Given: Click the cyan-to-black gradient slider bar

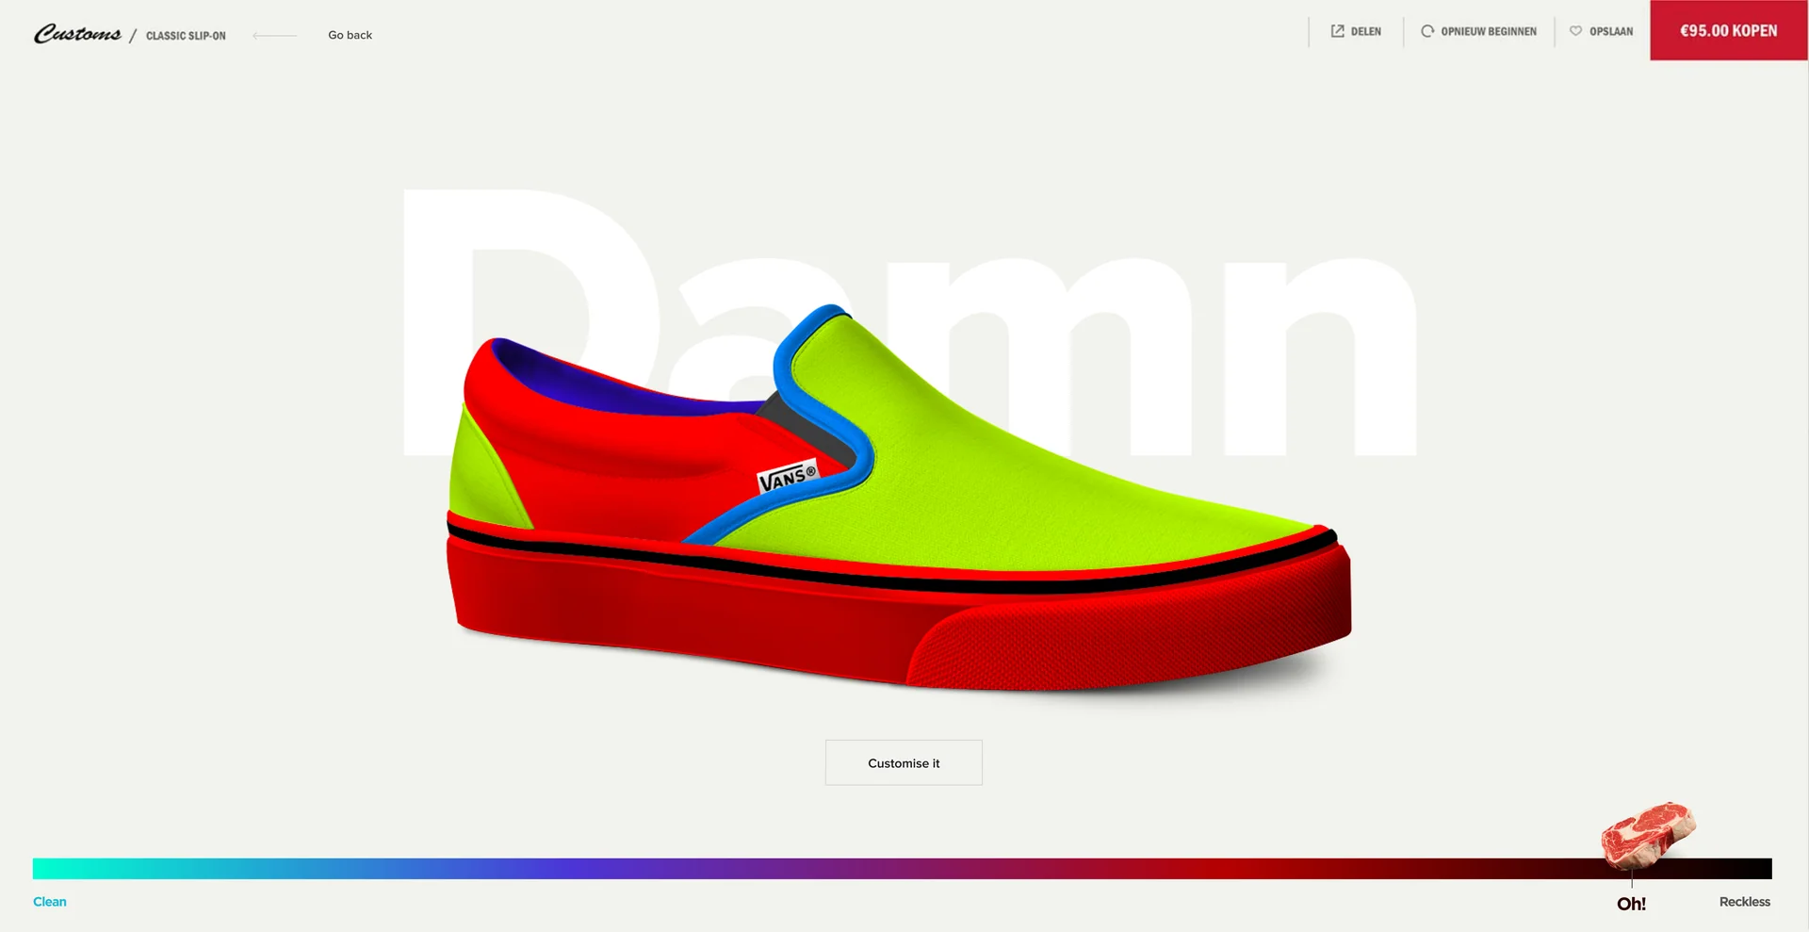Looking at the screenshot, I should (x=902, y=868).
